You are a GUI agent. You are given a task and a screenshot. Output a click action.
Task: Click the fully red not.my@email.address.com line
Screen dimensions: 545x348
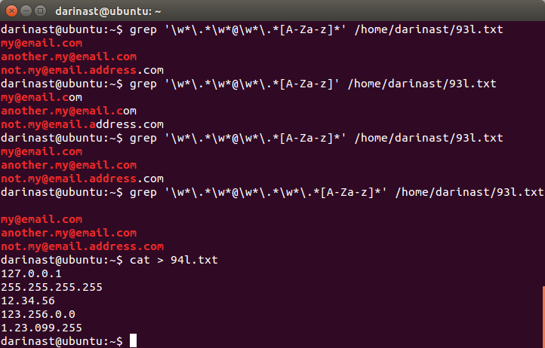pos(82,246)
